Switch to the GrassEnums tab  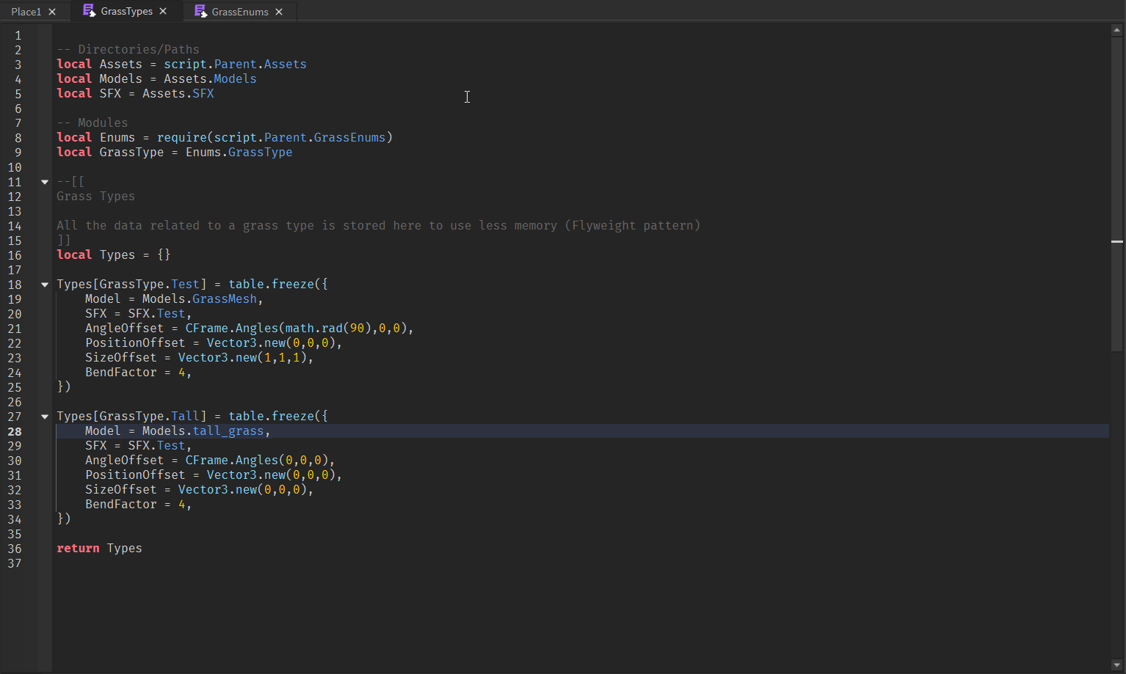coord(240,12)
